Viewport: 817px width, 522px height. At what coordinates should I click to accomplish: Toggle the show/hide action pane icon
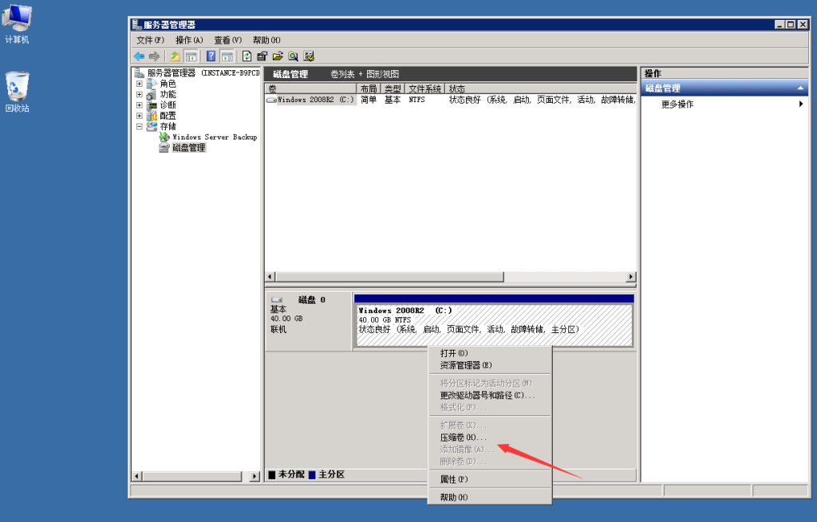[x=227, y=57]
